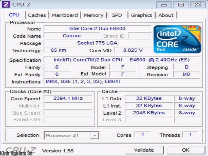
Task: Click the Core Speed value 2394.1 MHz
Action: pos(68,99)
